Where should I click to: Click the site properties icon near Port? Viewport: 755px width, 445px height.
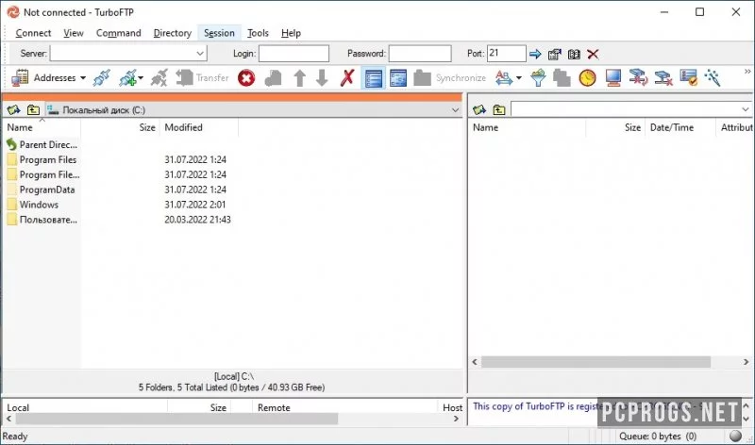(x=554, y=54)
